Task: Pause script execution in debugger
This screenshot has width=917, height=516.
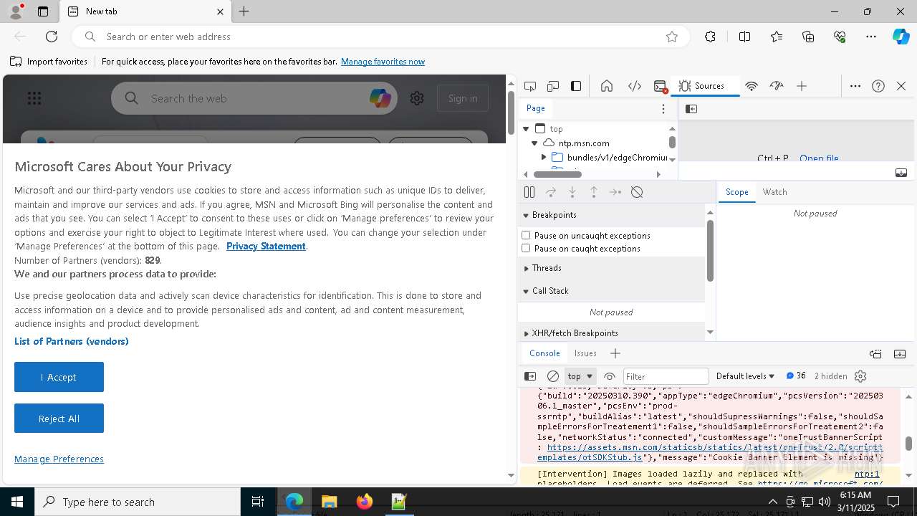Action: [x=529, y=192]
